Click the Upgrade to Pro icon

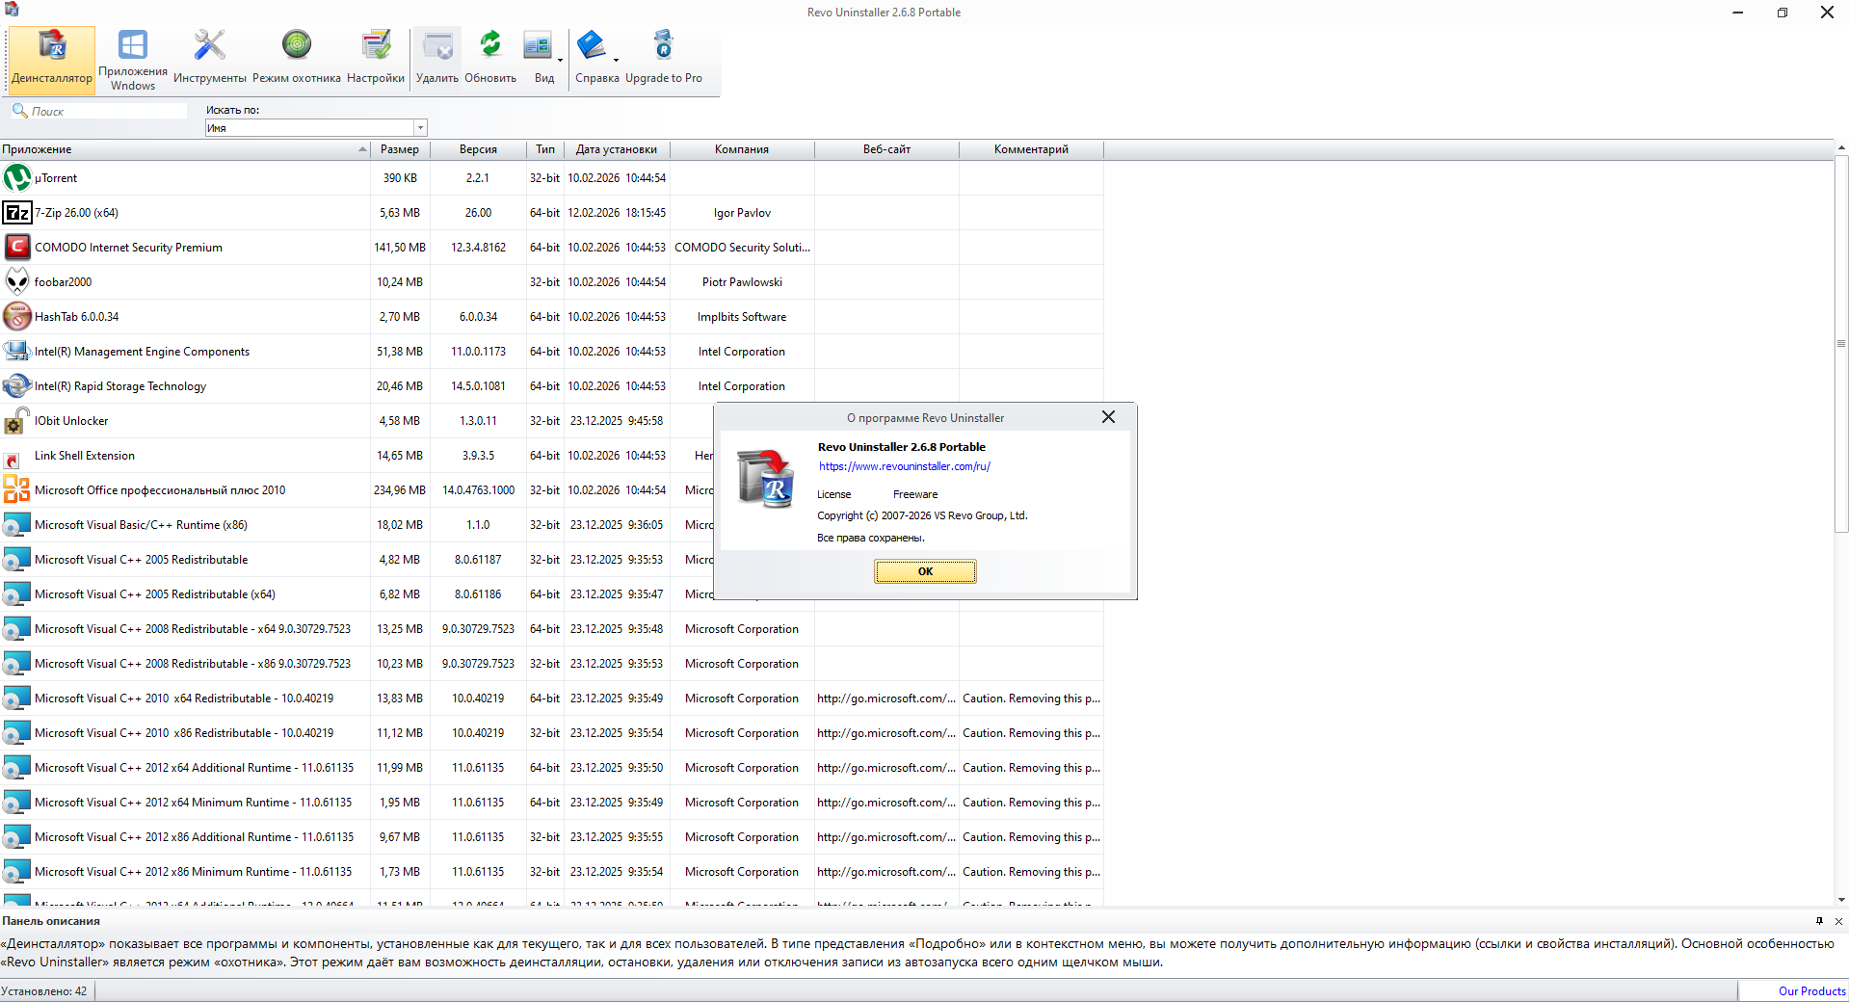pyautogui.click(x=663, y=58)
